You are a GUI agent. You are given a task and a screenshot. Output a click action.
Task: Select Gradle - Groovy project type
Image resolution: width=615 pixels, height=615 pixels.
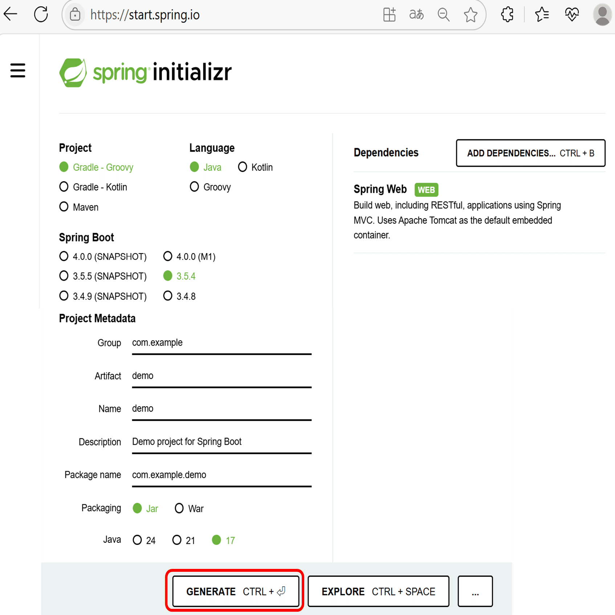pyautogui.click(x=96, y=167)
